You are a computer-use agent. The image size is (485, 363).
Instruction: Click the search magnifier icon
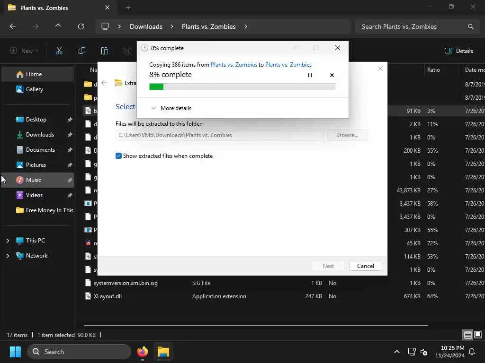470,26
